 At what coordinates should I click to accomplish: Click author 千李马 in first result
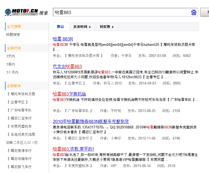[x=126, y=56]
